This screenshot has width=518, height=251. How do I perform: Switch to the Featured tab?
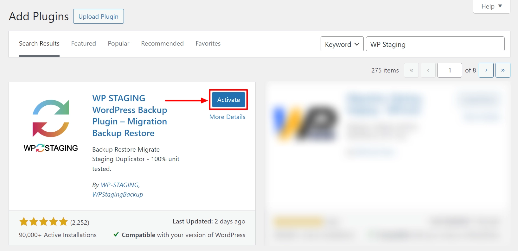click(x=84, y=43)
